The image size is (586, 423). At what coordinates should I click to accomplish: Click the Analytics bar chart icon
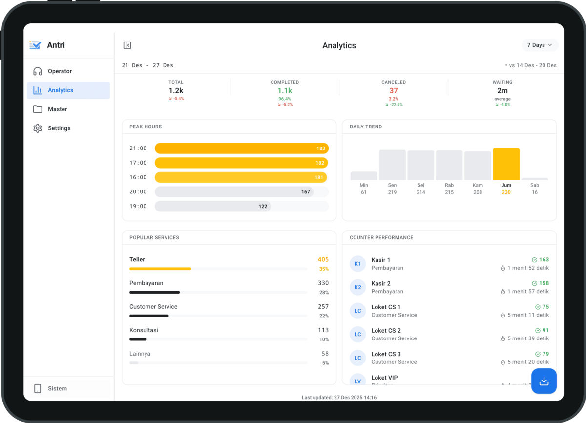38,90
